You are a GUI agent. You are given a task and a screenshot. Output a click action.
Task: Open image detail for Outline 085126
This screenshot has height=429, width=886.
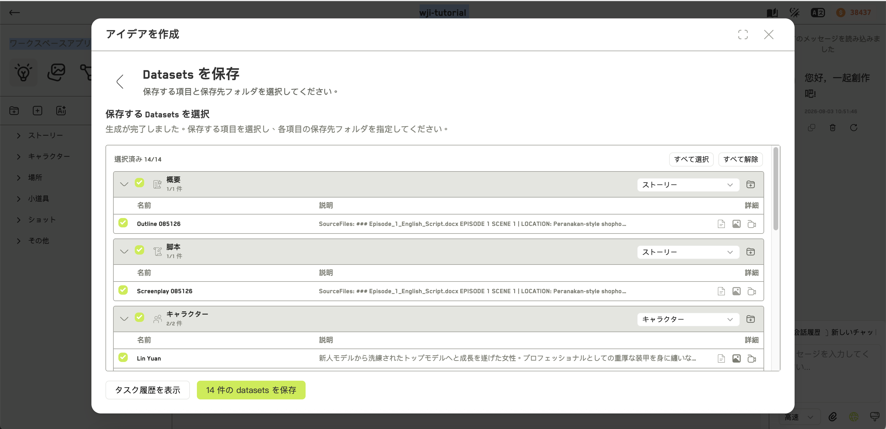[736, 224]
